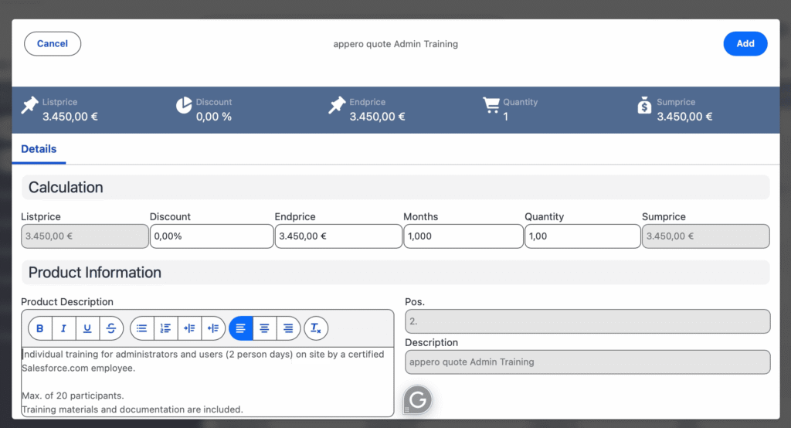Center align the description text
The height and width of the screenshot is (428, 791).
point(264,328)
